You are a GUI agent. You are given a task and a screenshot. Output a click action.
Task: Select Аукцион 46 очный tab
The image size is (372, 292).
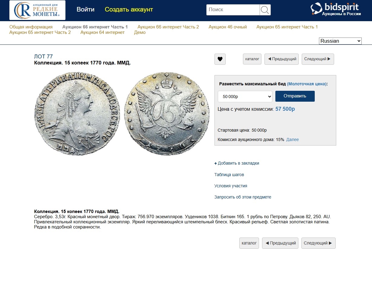(x=228, y=27)
